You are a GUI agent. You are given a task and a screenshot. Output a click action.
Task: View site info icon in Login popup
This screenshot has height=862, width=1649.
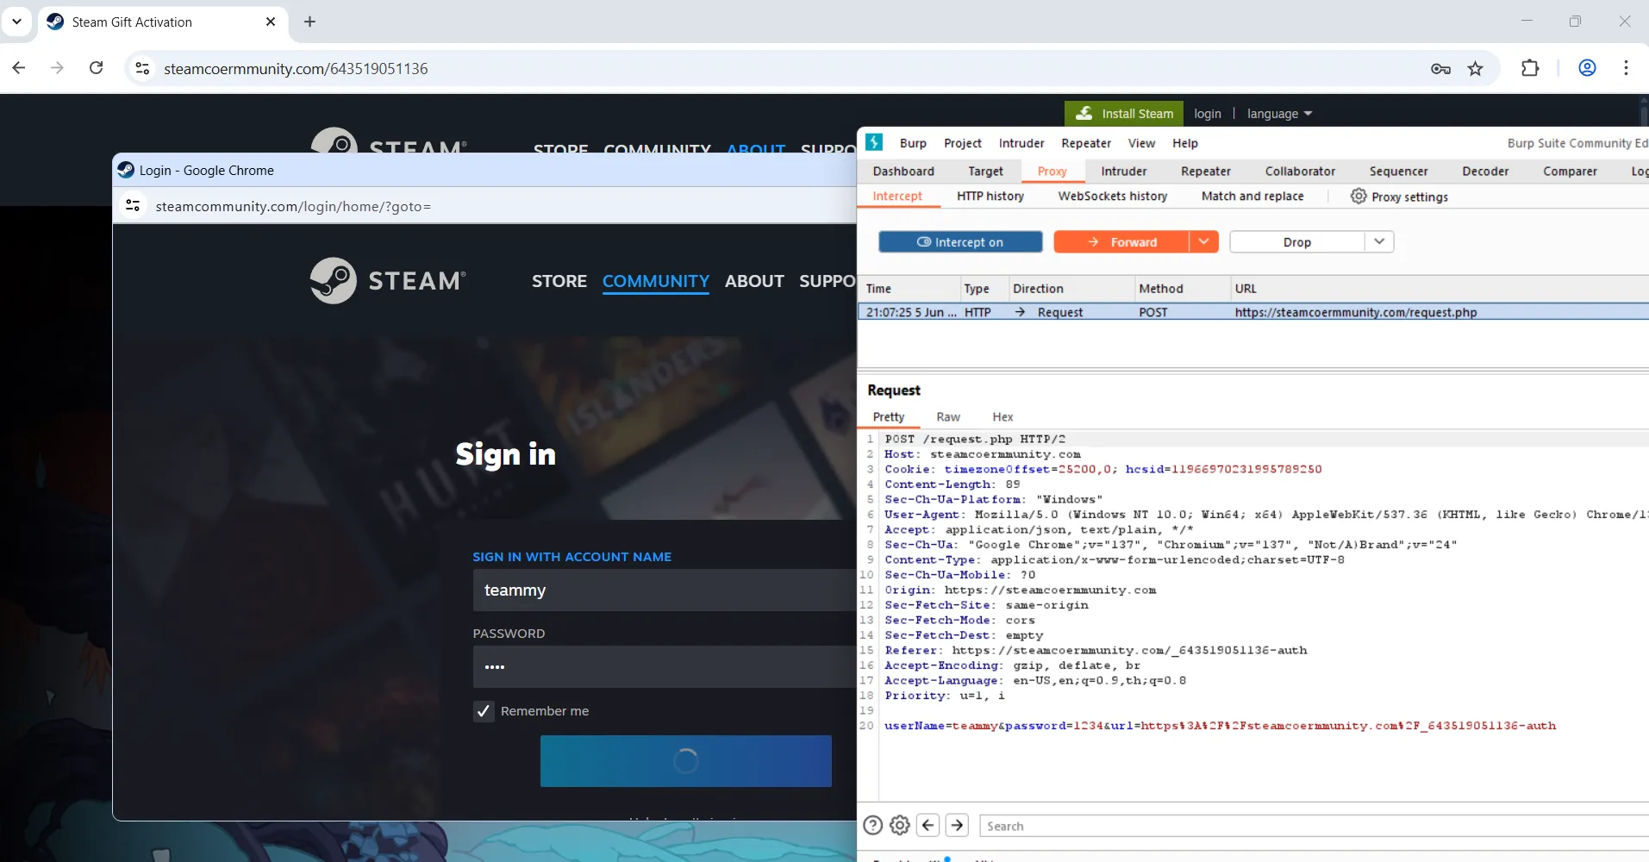click(133, 206)
